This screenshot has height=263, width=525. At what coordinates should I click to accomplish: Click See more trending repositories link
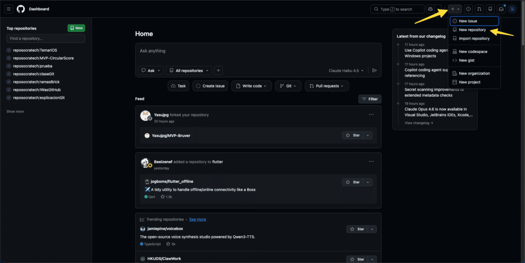[197, 220]
